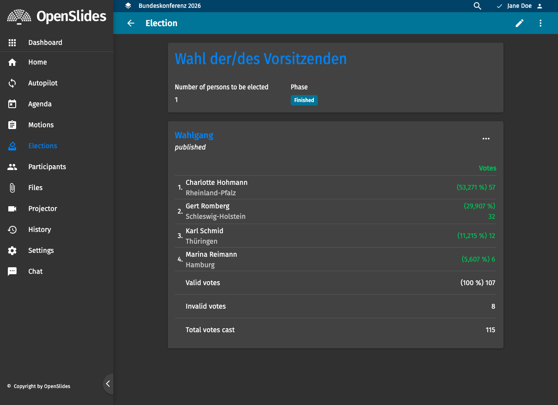The height and width of the screenshot is (405, 558).
Task: Open the Wahlgang ballot link
Action: (x=194, y=135)
